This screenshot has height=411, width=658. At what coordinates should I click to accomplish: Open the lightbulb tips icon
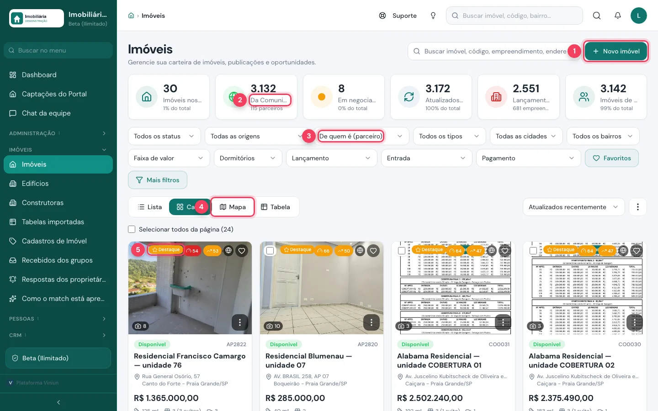pos(433,16)
